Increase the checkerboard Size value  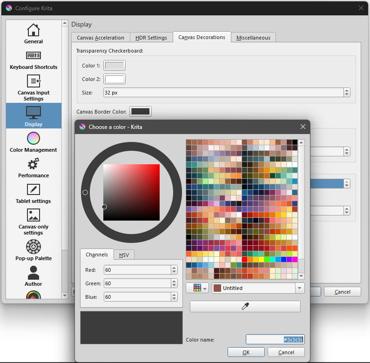click(x=347, y=90)
